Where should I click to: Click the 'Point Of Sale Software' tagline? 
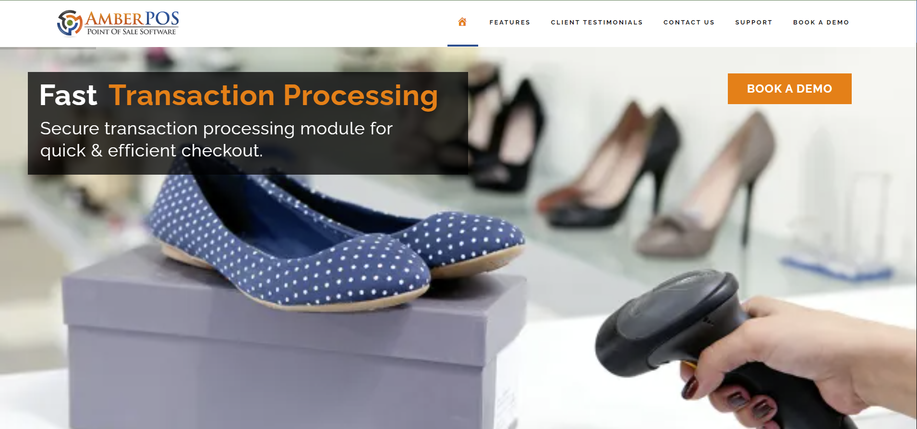coord(132,32)
